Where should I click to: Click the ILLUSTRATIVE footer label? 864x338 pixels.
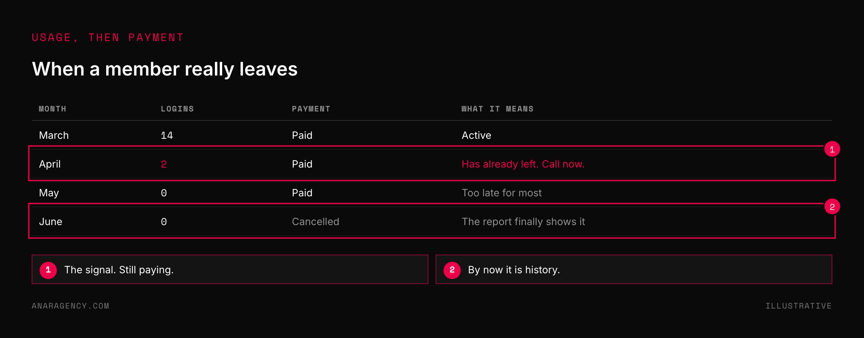click(798, 306)
